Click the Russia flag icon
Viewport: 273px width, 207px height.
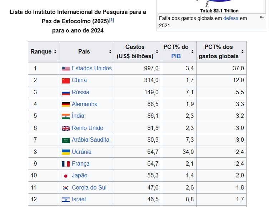(x=66, y=92)
